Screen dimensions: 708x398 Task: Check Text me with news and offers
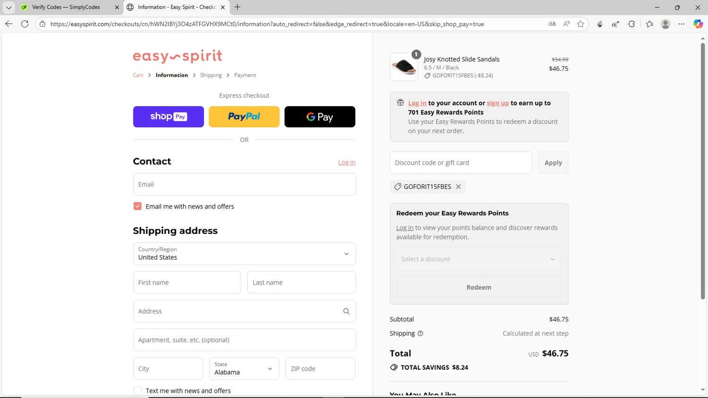(137, 390)
